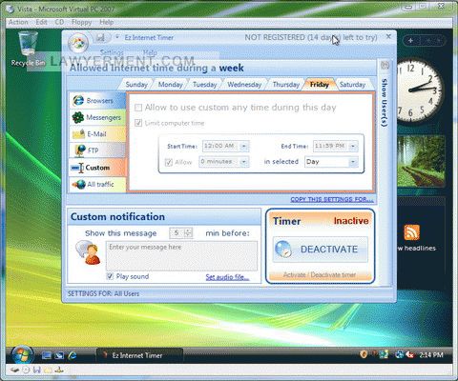Open the allowed minutes dropdown
This screenshot has height=381, width=458.
[x=243, y=162]
